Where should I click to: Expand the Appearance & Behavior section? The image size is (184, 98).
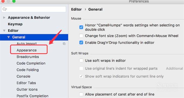4,18
